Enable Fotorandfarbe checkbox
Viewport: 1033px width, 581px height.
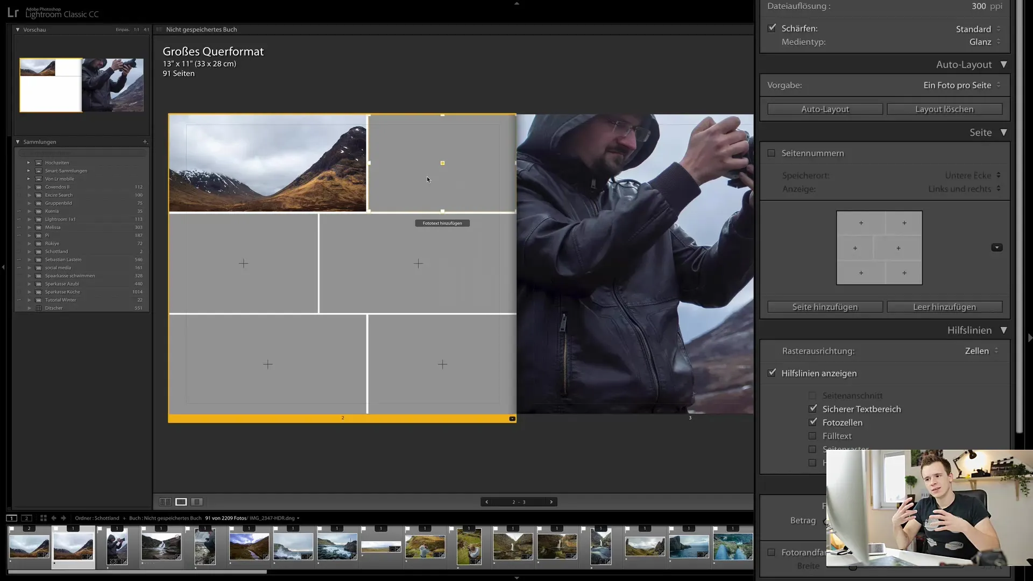(771, 552)
